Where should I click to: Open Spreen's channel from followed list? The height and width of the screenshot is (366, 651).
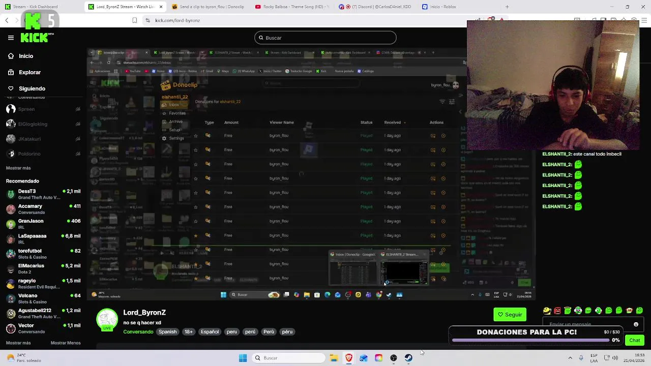tap(43, 109)
